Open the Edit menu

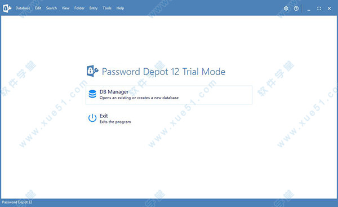point(38,8)
